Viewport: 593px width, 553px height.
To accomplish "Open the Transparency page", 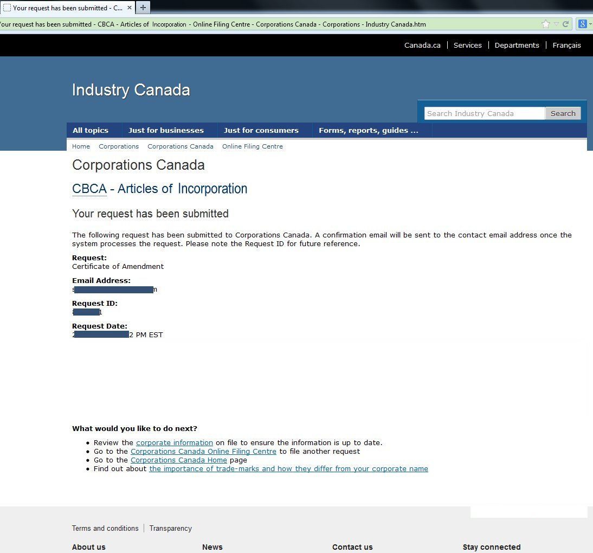I will tap(170, 528).
